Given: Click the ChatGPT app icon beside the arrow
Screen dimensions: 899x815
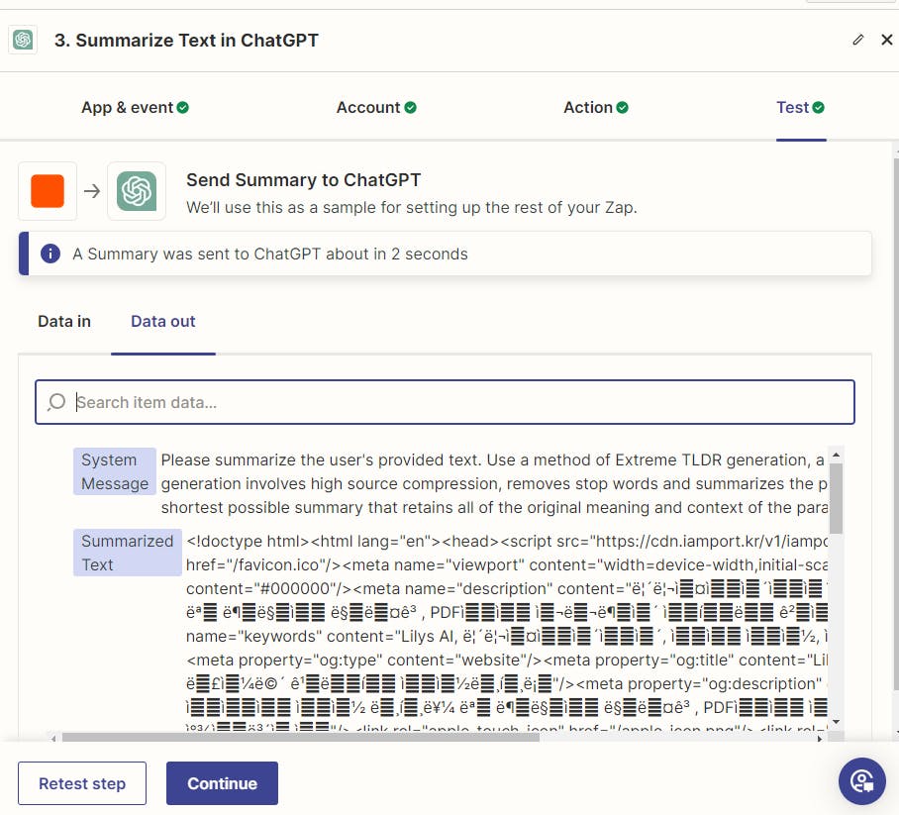Looking at the screenshot, I should (x=137, y=191).
